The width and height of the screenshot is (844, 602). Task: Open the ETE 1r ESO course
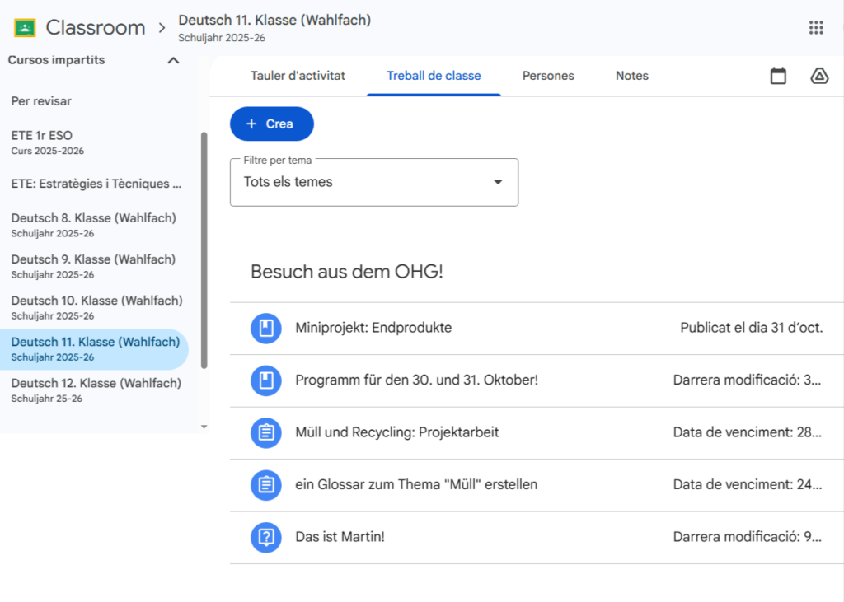pos(48,142)
